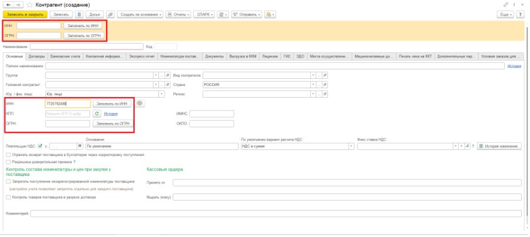Click ellipsis select button for Группа
Viewport: 530px width, 237px height.
(162, 75)
